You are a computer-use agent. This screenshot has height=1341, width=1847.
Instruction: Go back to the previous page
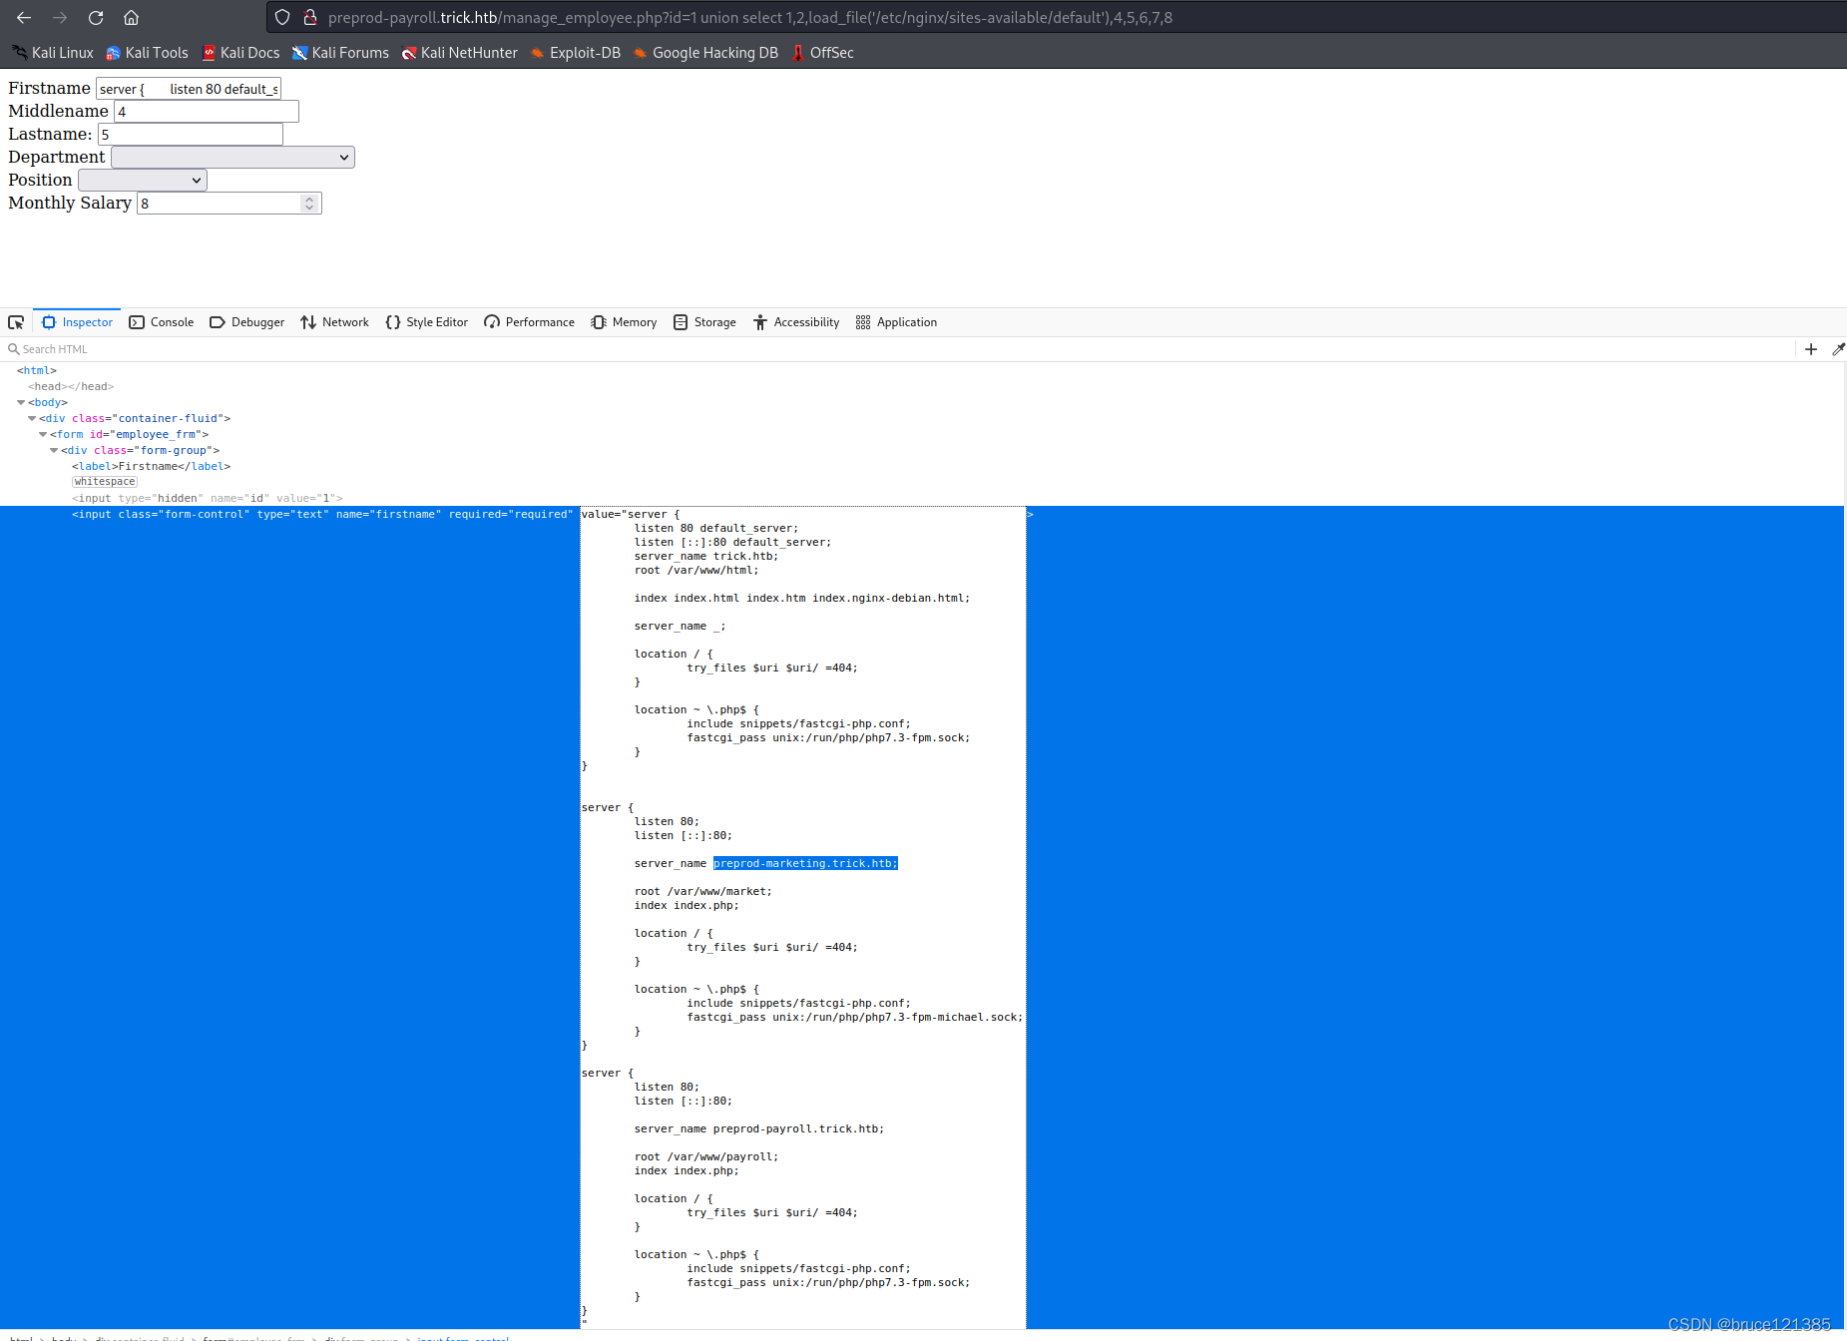(x=24, y=17)
